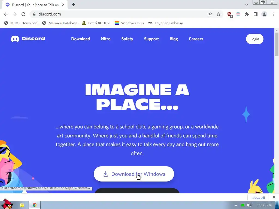Go to the Download nav item
Viewport: 279px width, 209px height.
point(81,39)
